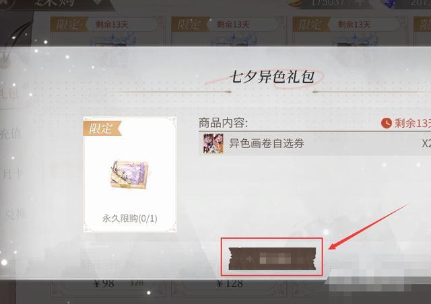Screen dimensions: 431x304
Task: Click the gold coin currency icon
Action: point(295,3)
